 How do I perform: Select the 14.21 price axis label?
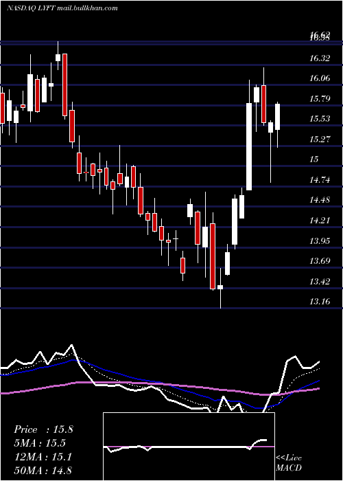pos(320,221)
